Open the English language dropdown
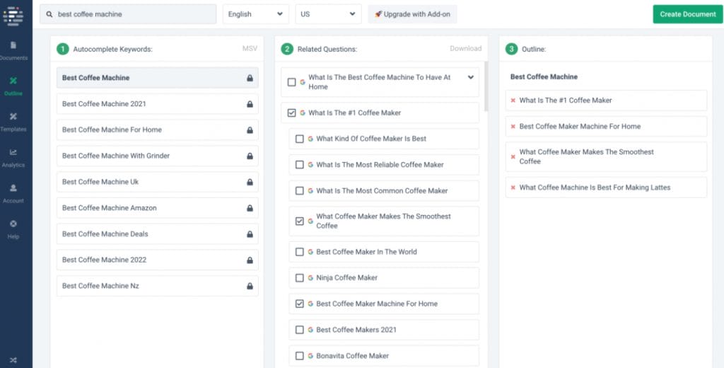Screen dimensions: 724x368 (255, 14)
